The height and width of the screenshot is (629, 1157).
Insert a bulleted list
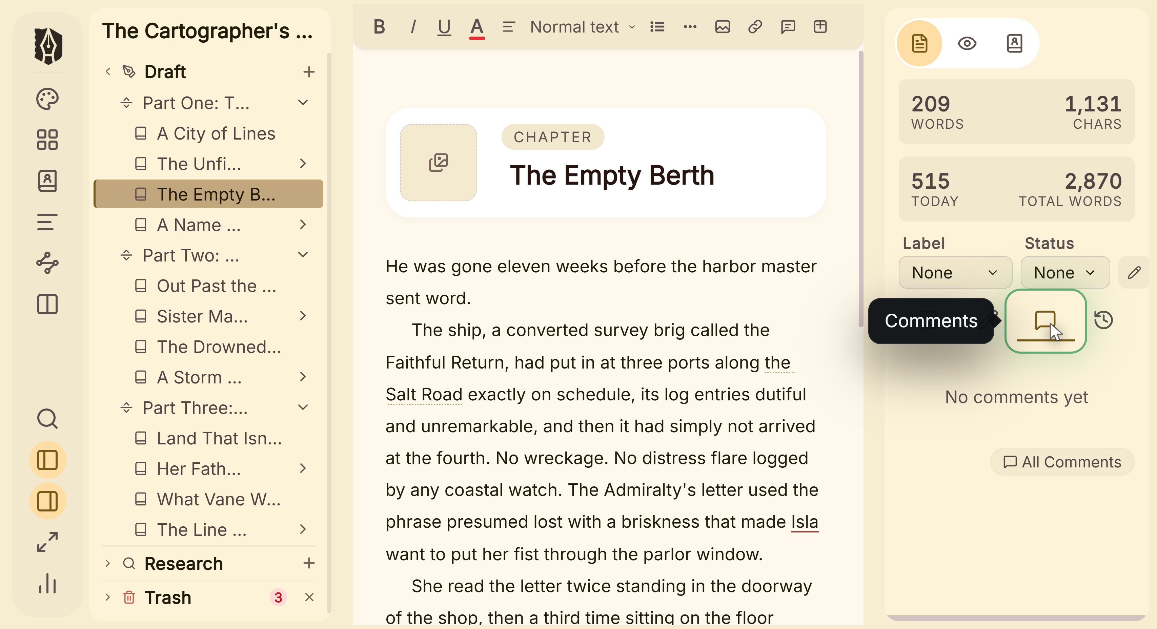pyautogui.click(x=657, y=27)
